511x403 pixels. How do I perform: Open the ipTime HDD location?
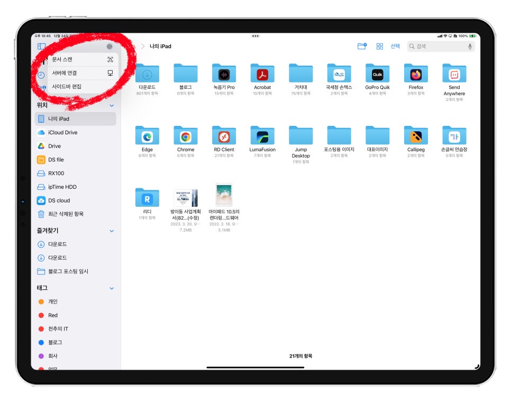[75, 187]
